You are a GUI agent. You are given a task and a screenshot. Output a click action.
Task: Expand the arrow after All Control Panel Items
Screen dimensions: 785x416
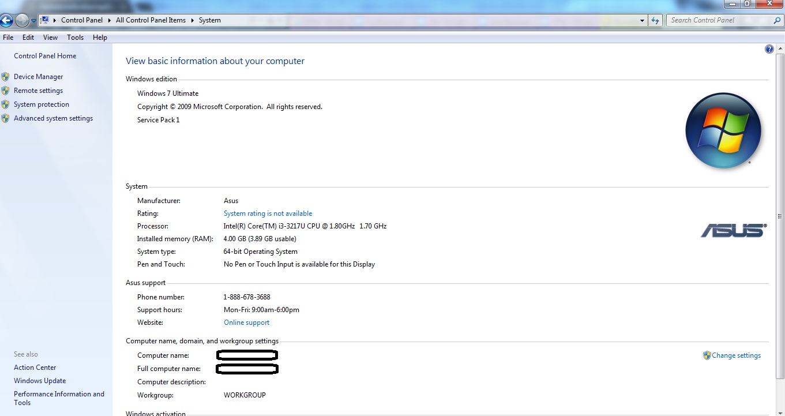click(193, 20)
